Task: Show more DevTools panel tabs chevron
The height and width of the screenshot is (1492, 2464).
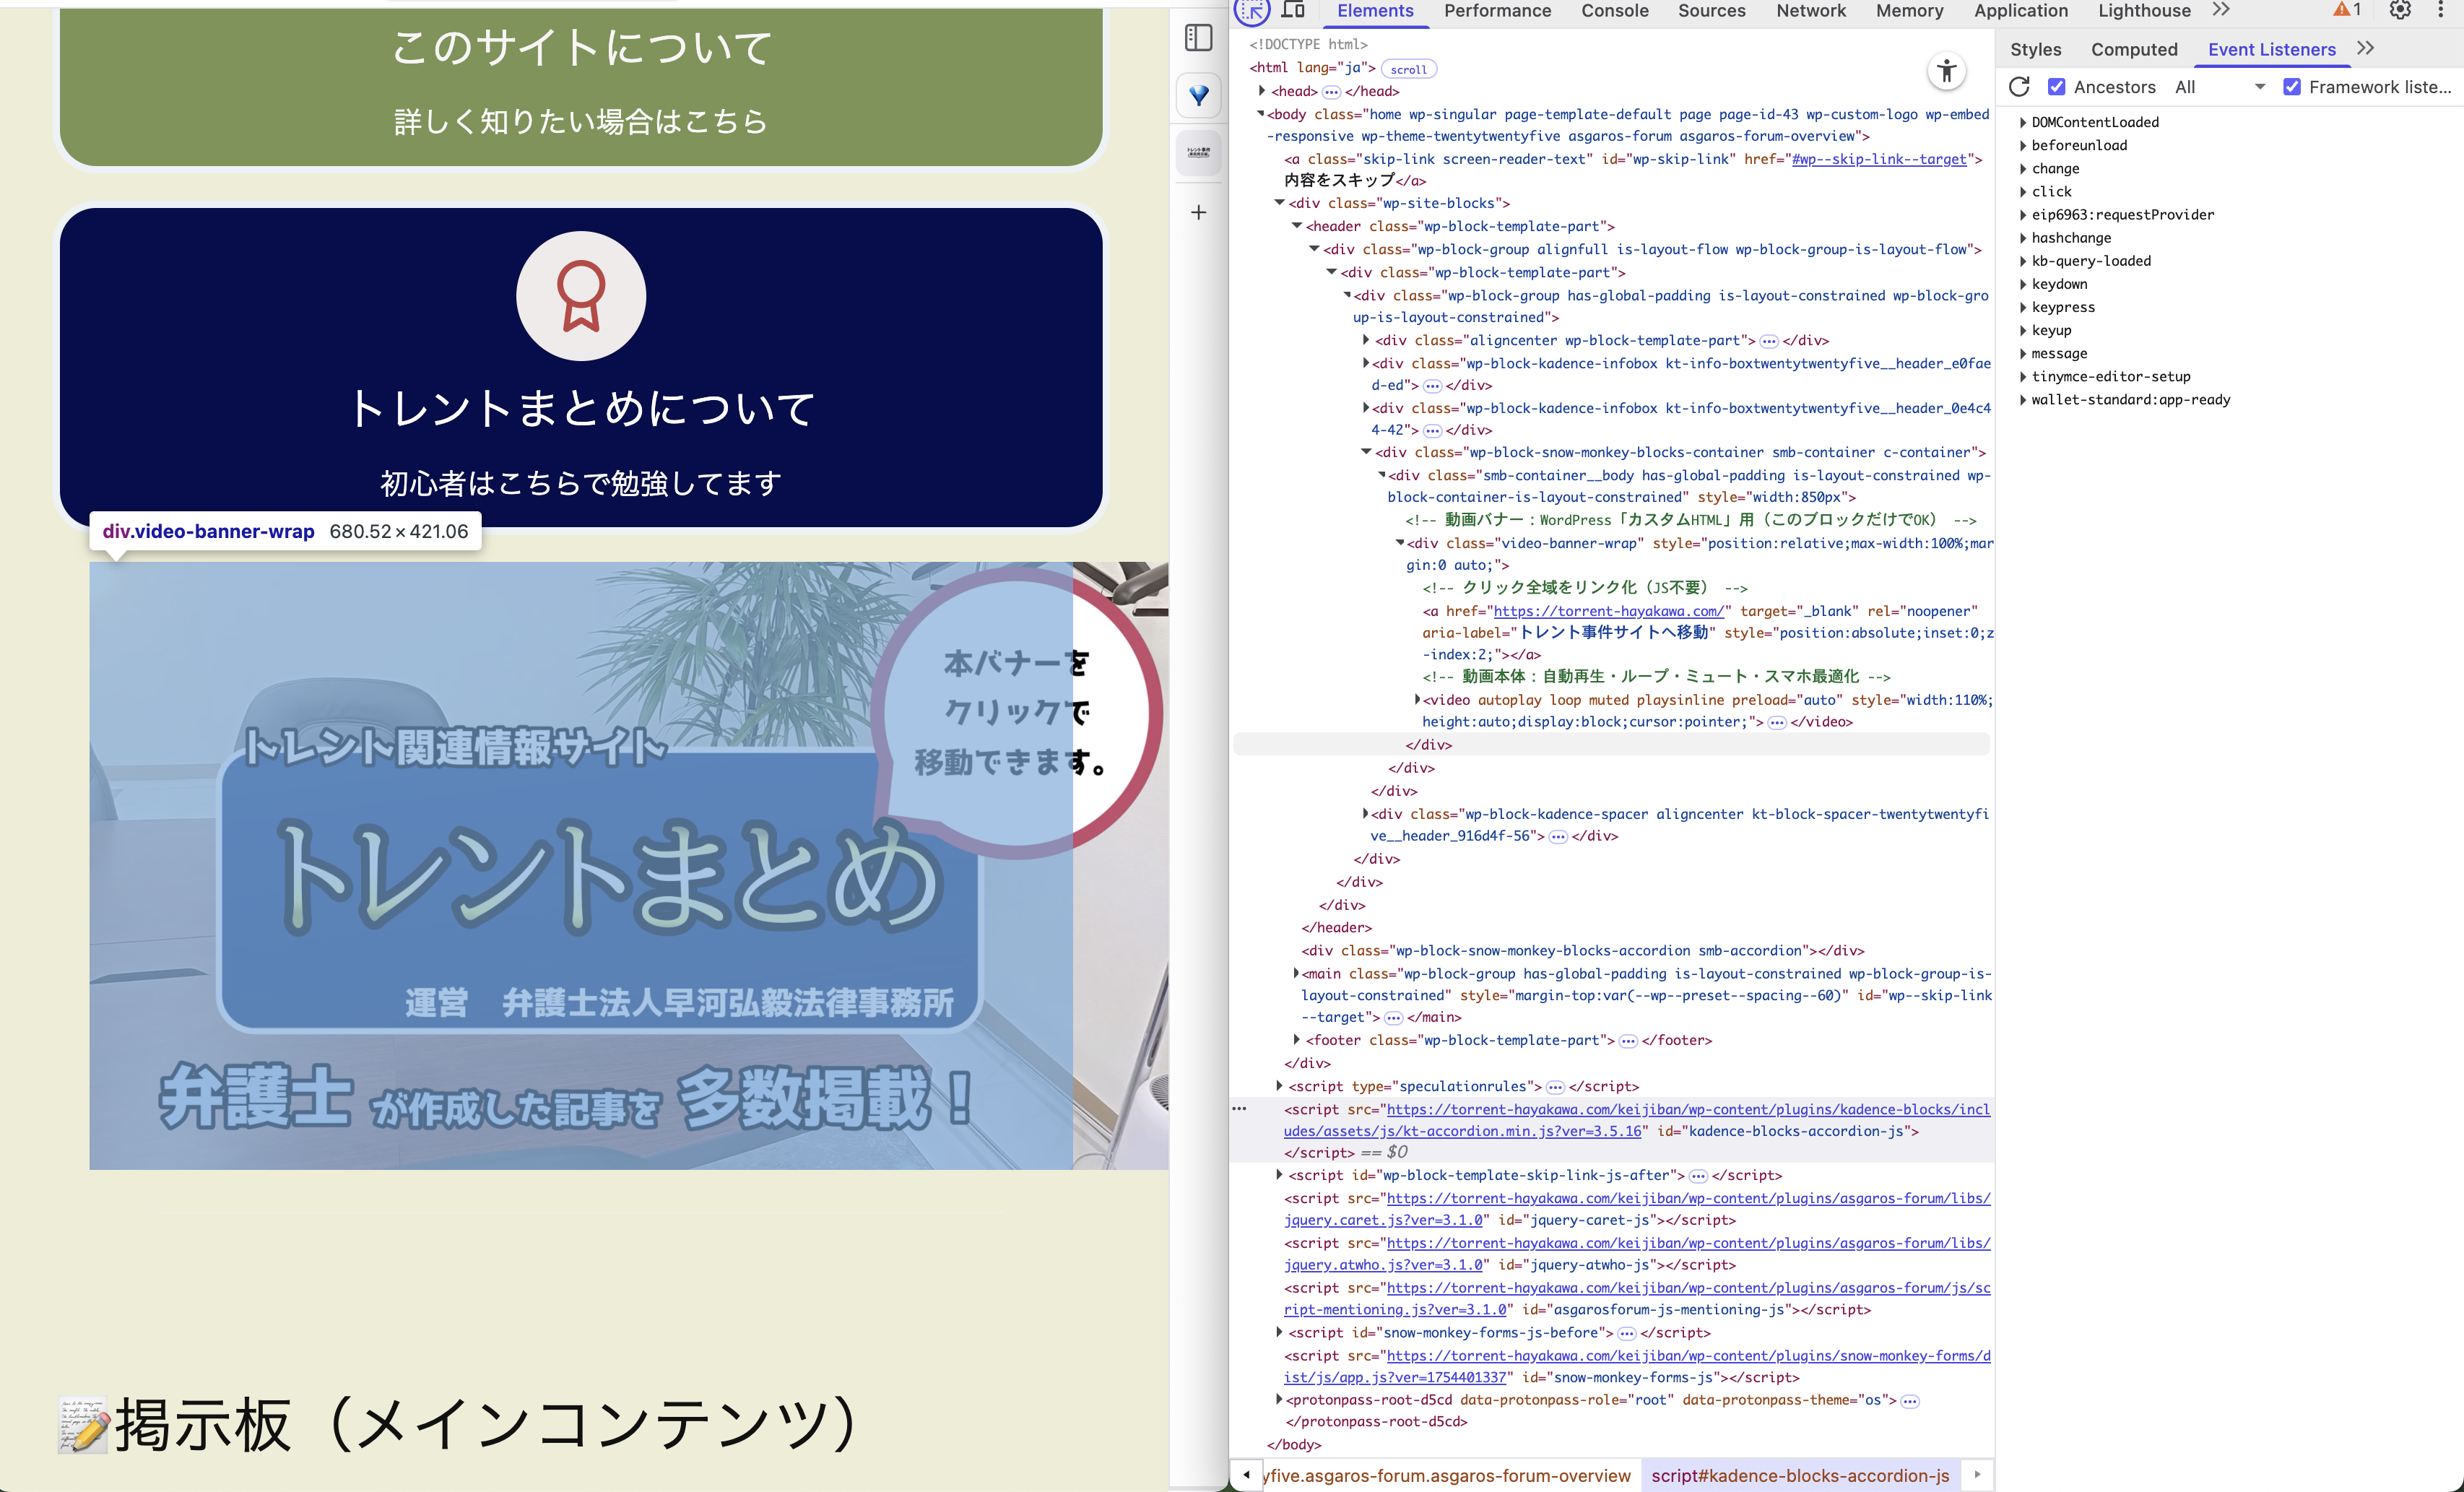Action: (2221, 10)
